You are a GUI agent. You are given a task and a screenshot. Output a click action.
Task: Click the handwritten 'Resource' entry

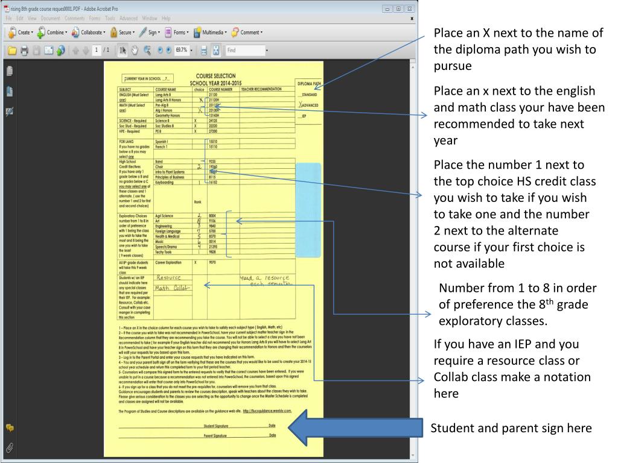click(x=168, y=277)
